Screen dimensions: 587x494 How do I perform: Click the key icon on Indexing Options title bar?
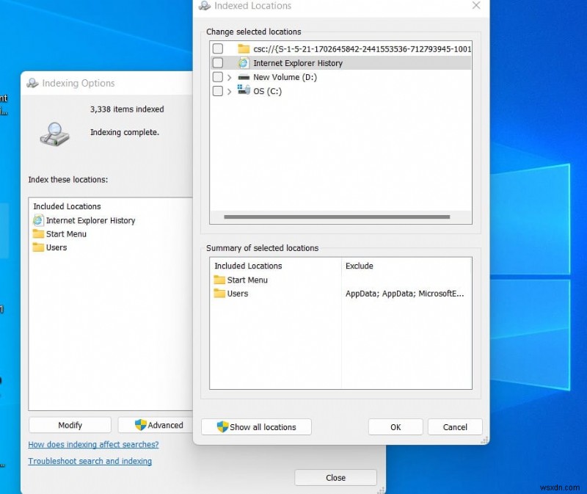(32, 83)
